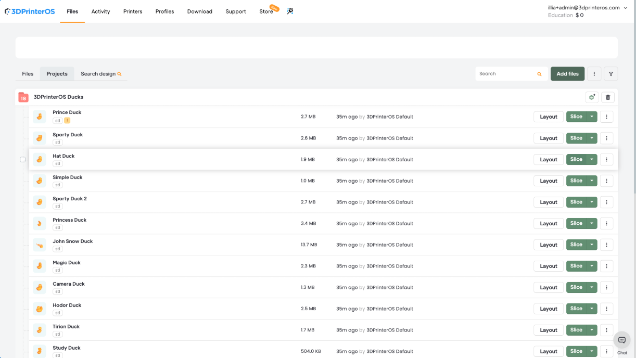Screen dimensions: 636x358
Task: Expand Slice dropdown for Simple Duck
Action: point(592,181)
